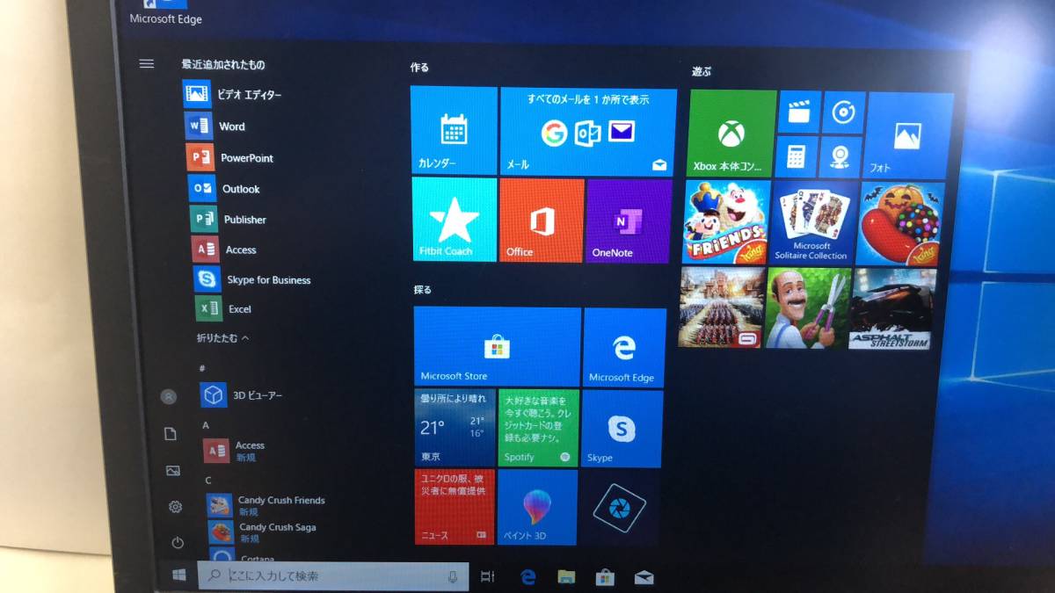Open the Maps small tile

pyautogui.click(x=841, y=157)
